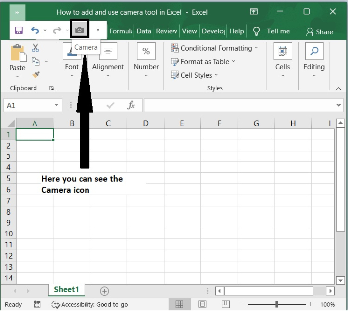Click Accessibility: Good to go status
Screen dimensions: 348x311
pyautogui.click(x=89, y=304)
